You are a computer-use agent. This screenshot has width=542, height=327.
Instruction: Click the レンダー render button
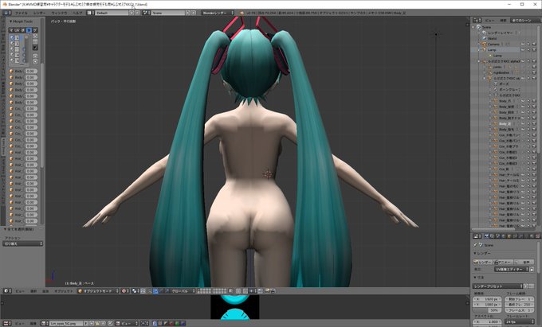(x=482, y=262)
